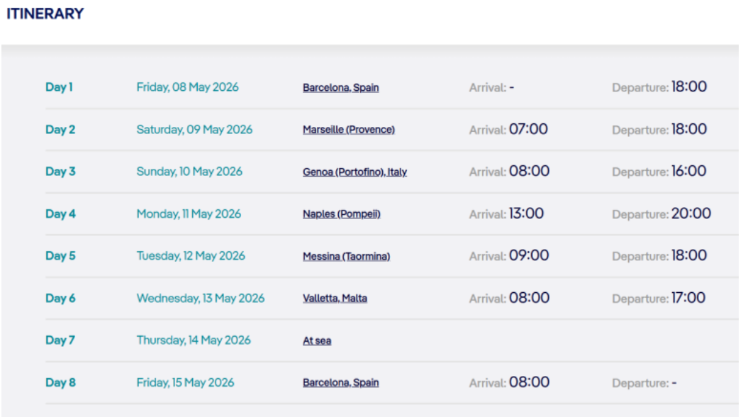This screenshot has height=417, width=743.
Task: Click the ITINERARY heading
Action: click(44, 14)
